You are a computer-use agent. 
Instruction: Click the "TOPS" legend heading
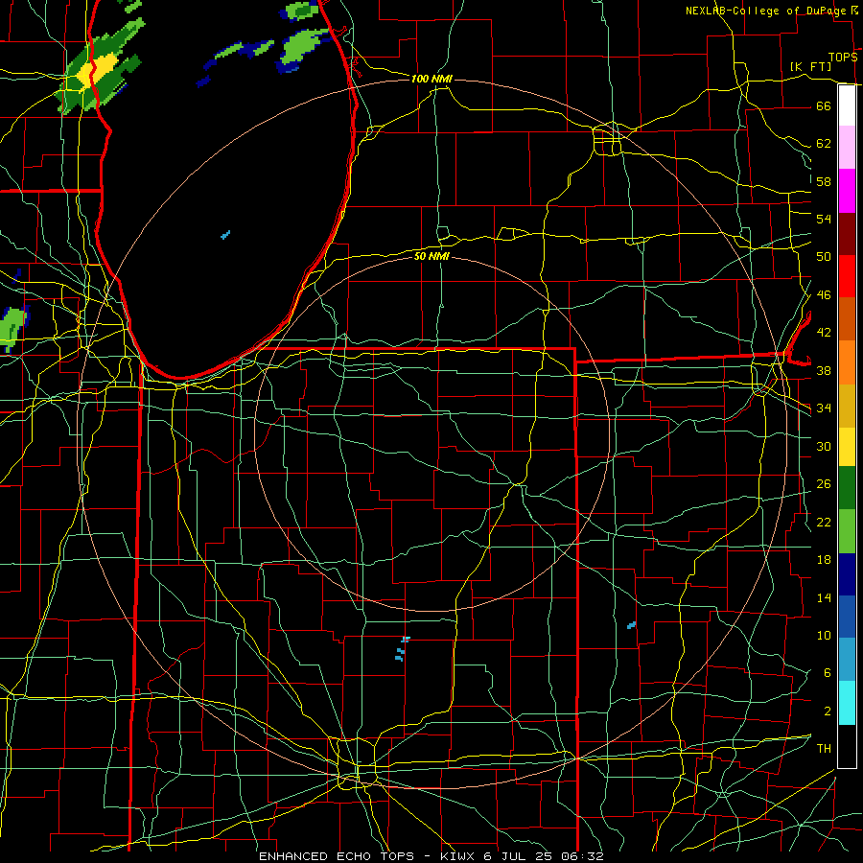843,58
